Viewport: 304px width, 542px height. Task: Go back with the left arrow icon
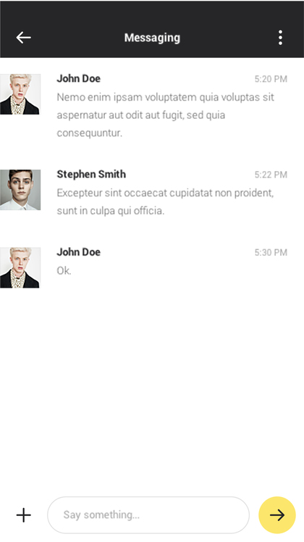tap(23, 38)
